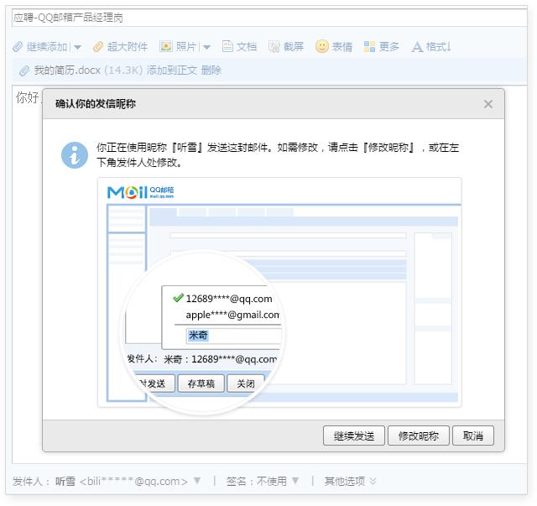
Task: Click the 修改昵称 button
Action: pos(418,436)
